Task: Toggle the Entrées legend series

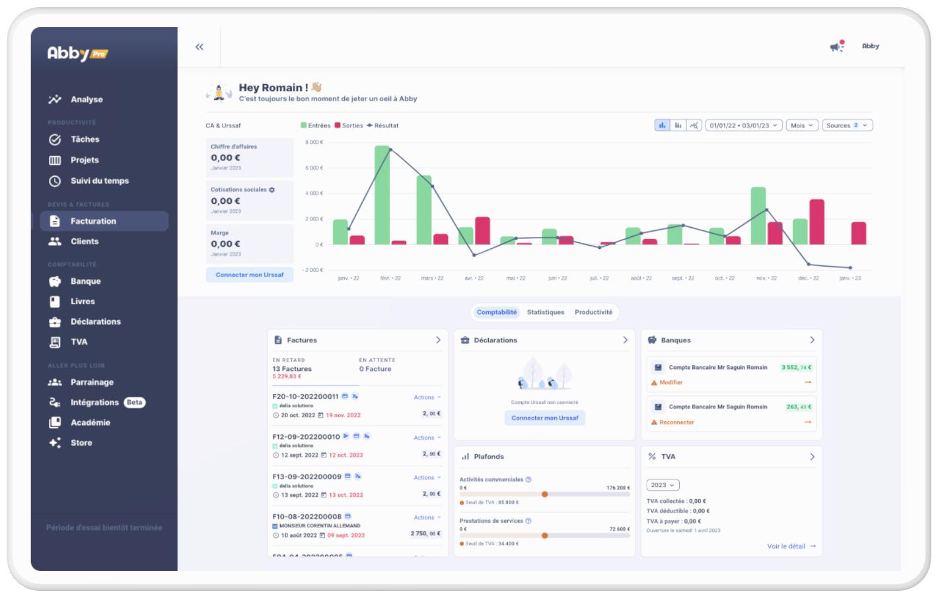Action: pyautogui.click(x=316, y=125)
